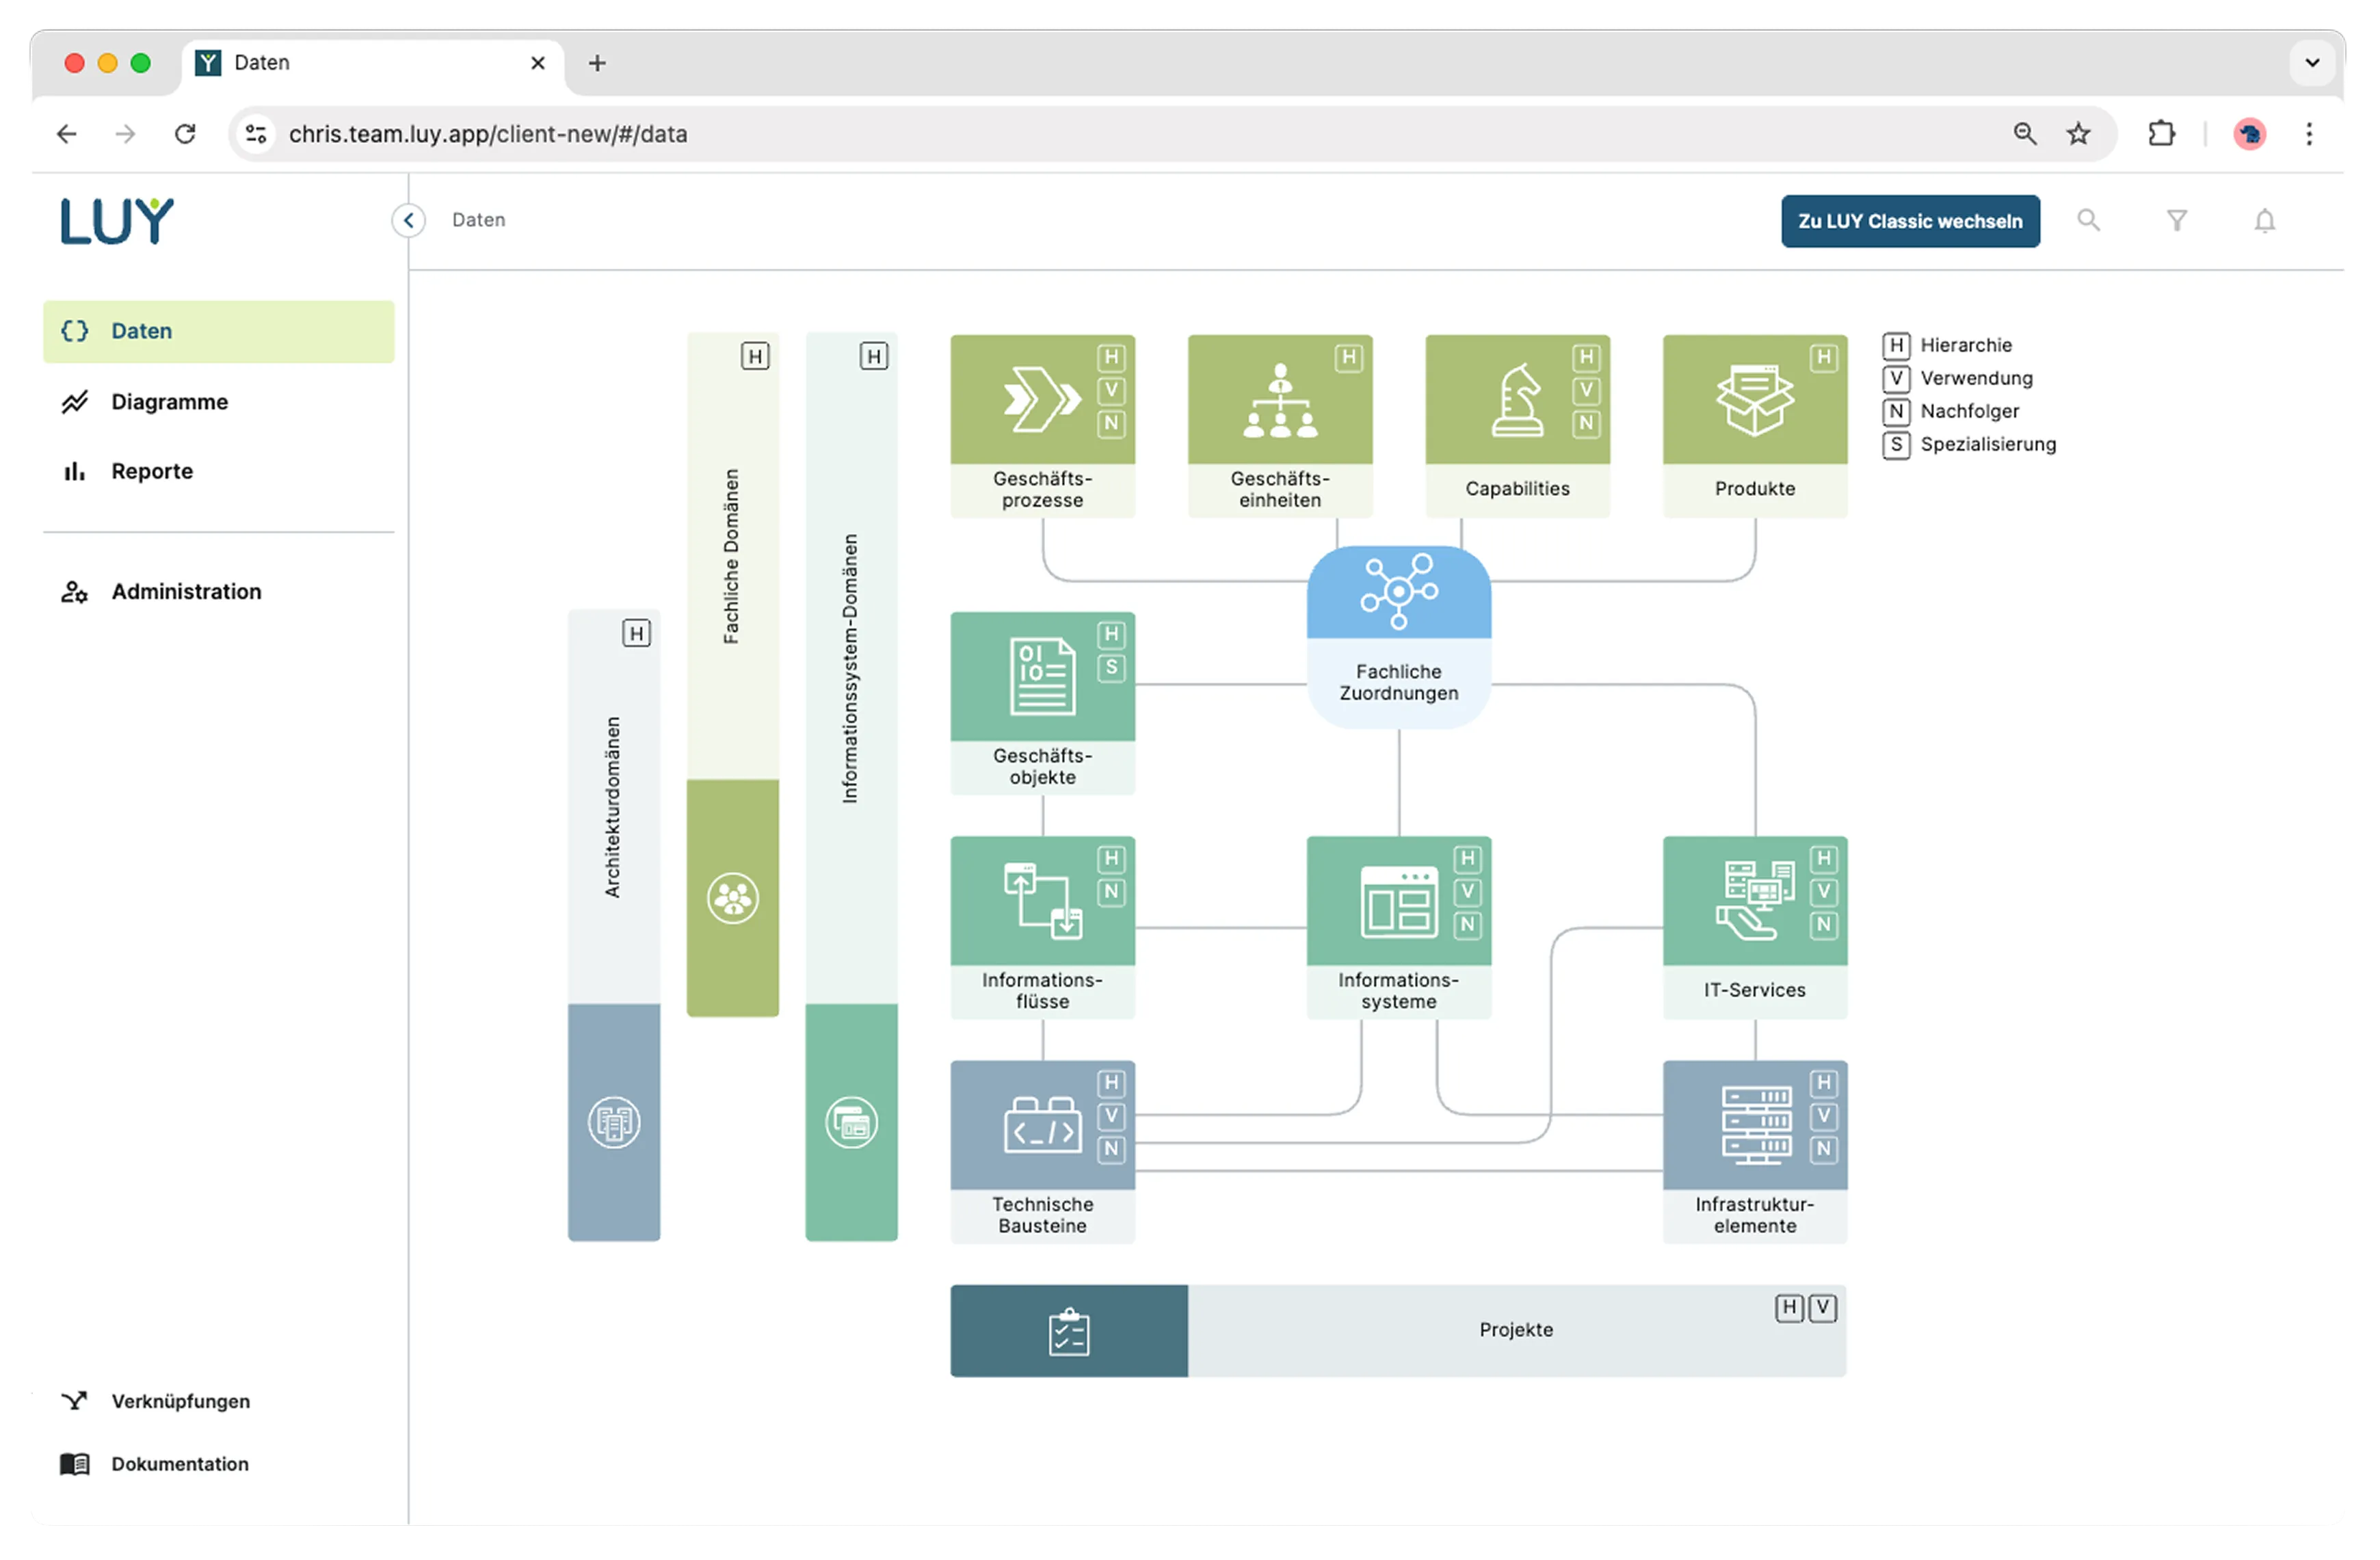Open the Administration section
2380x1560 pixels.
(186, 591)
